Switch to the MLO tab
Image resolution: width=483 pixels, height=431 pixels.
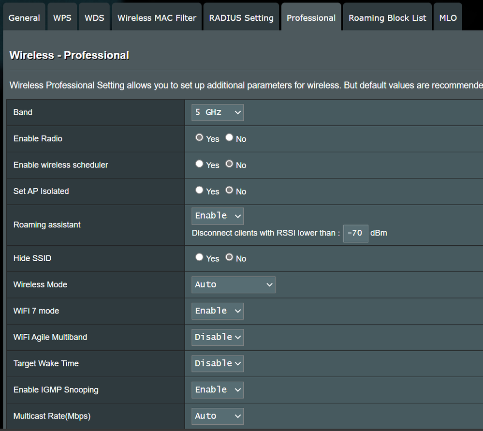[x=448, y=18]
